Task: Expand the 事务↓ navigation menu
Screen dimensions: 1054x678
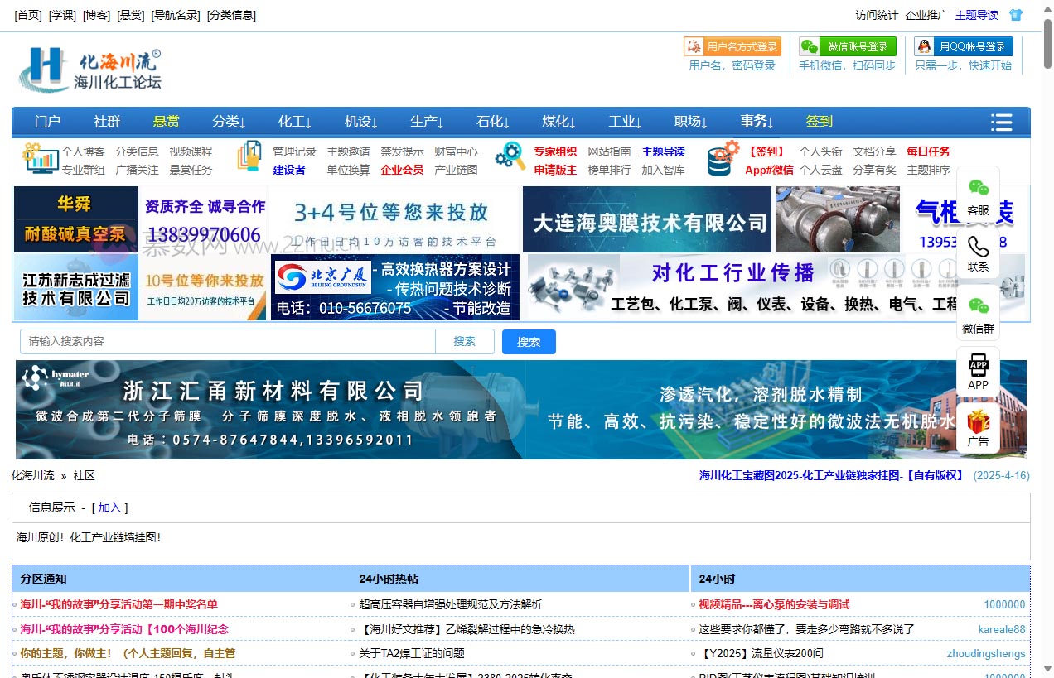Action: pyautogui.click(x=757, y=122)
